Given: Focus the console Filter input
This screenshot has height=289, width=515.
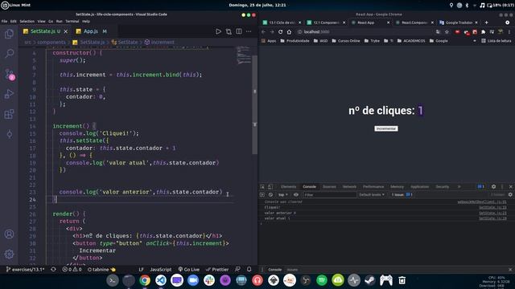Looking at the screenshot, I should pyautogui.click(x=329, y=194).
